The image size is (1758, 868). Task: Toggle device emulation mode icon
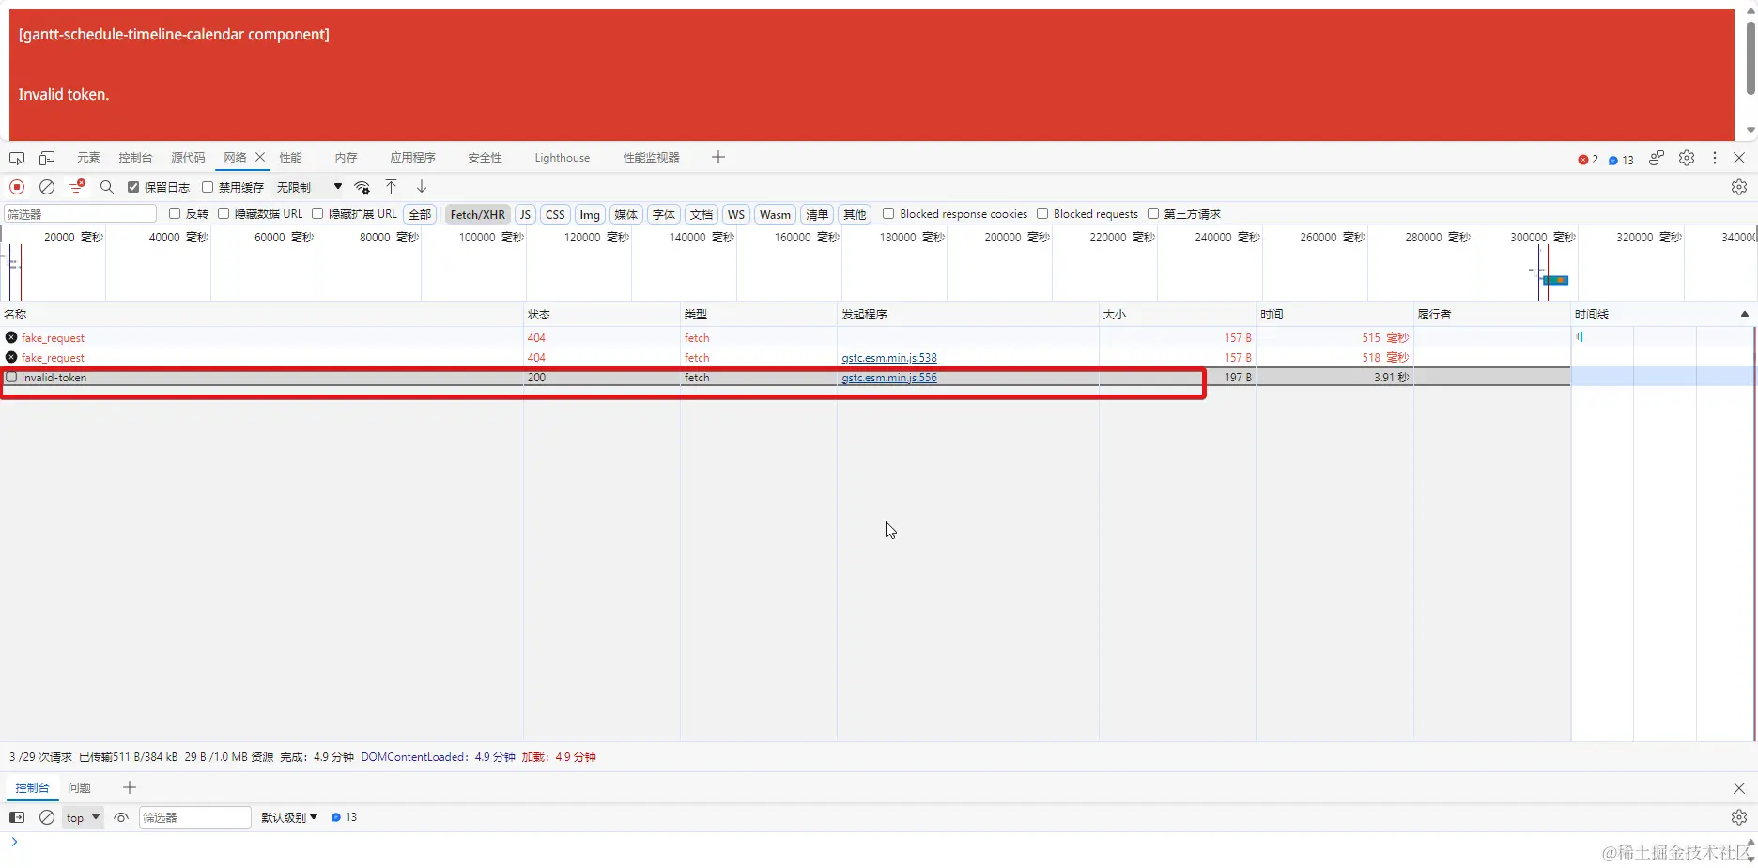coord(47,158)
